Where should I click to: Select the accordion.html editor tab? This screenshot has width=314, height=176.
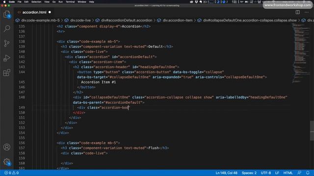tap(34, 12)
